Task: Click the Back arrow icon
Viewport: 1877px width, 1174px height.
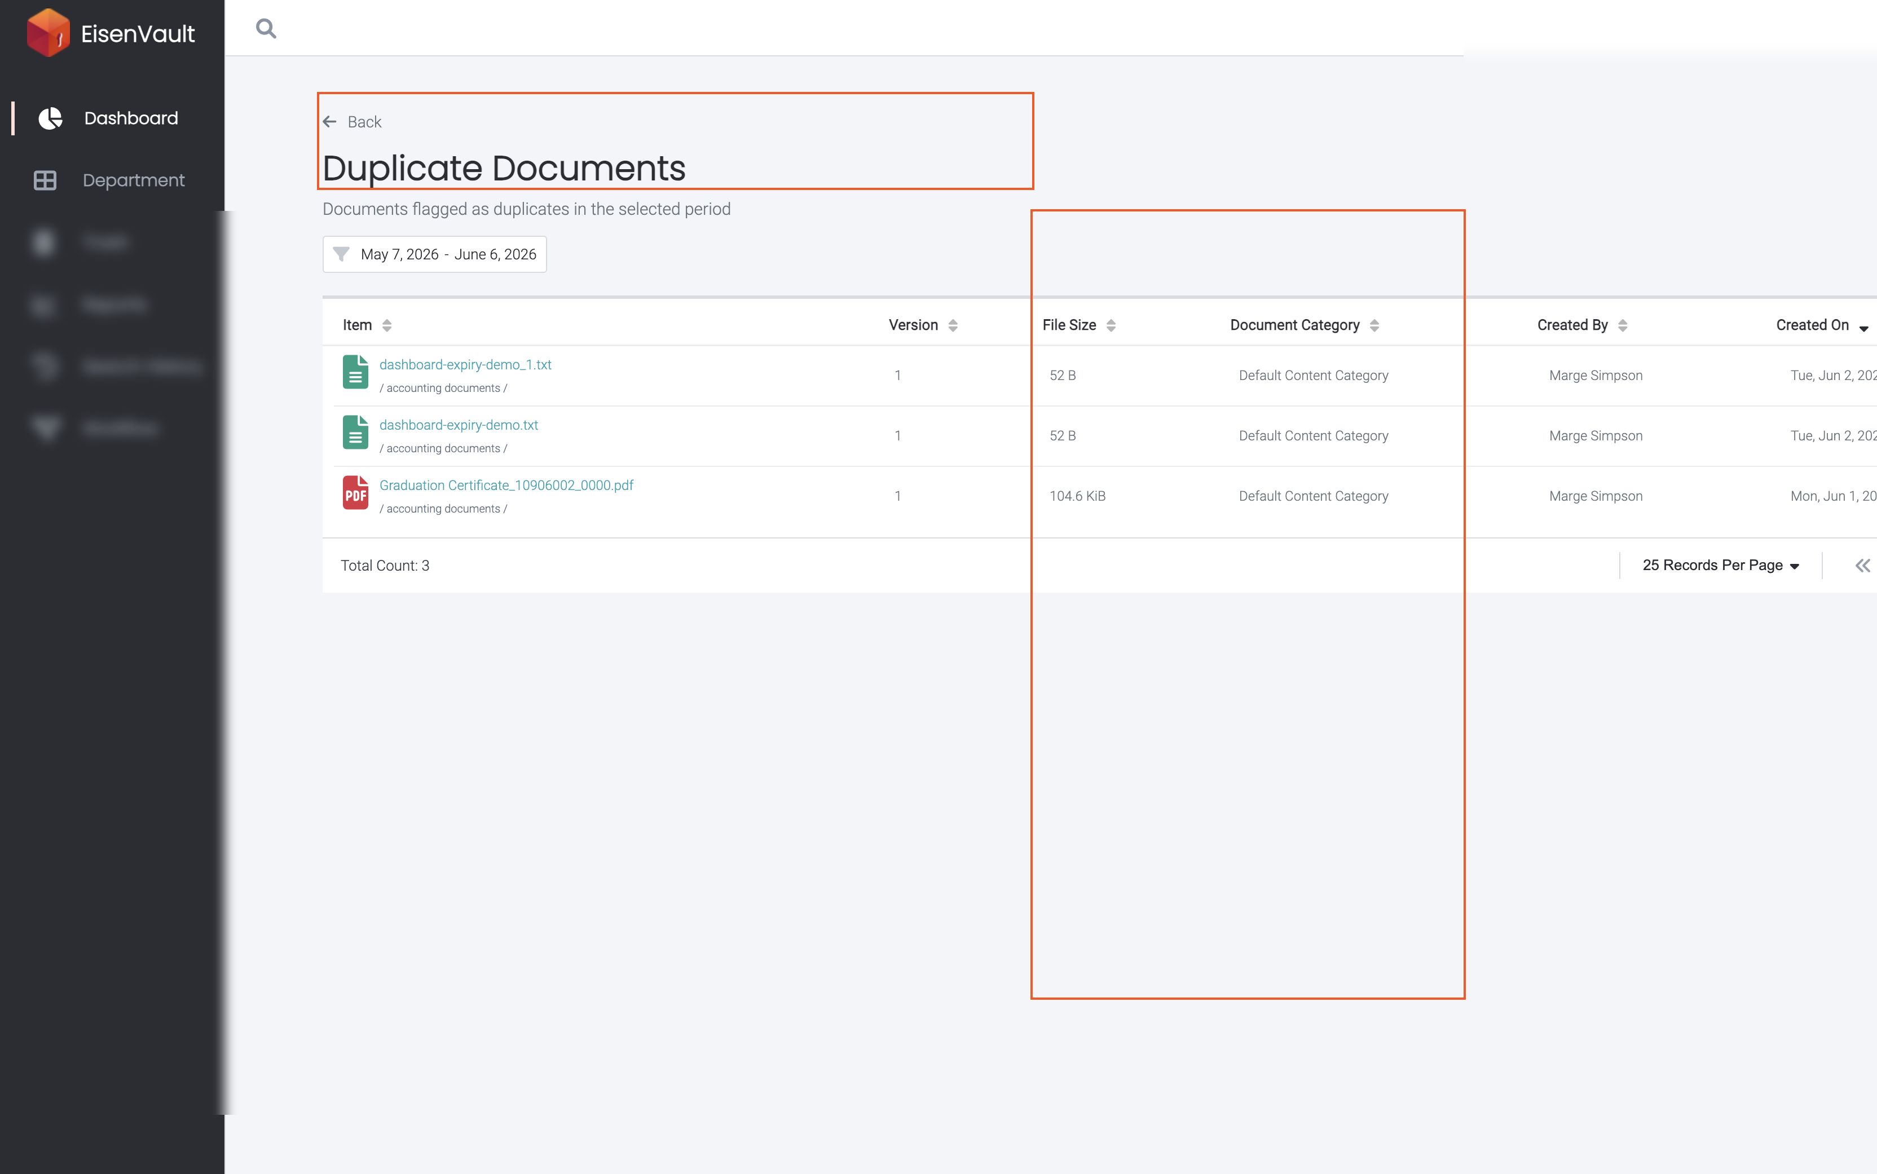Action: click(x=330, y=122)
